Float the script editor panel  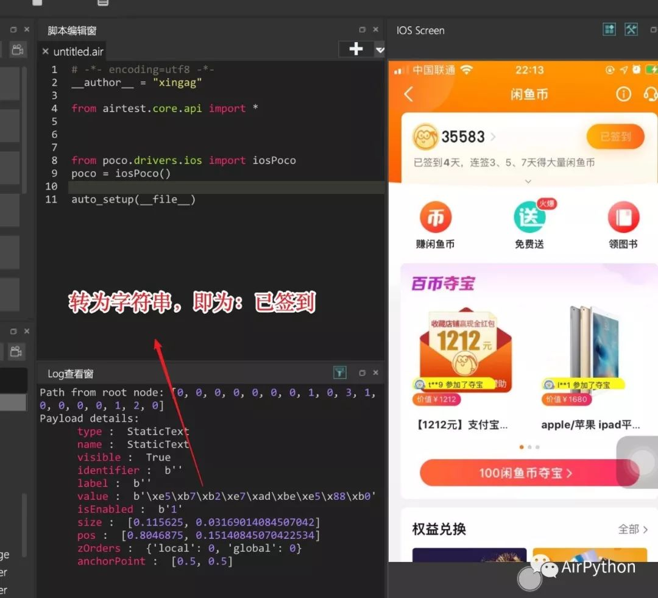click(x=362, y=30)
